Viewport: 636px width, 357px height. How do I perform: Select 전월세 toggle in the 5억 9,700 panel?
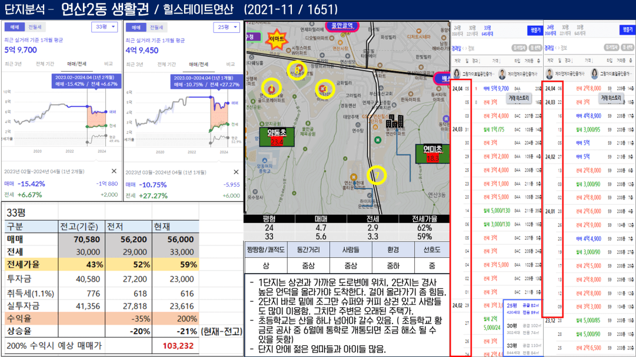(x=35, y=27)
